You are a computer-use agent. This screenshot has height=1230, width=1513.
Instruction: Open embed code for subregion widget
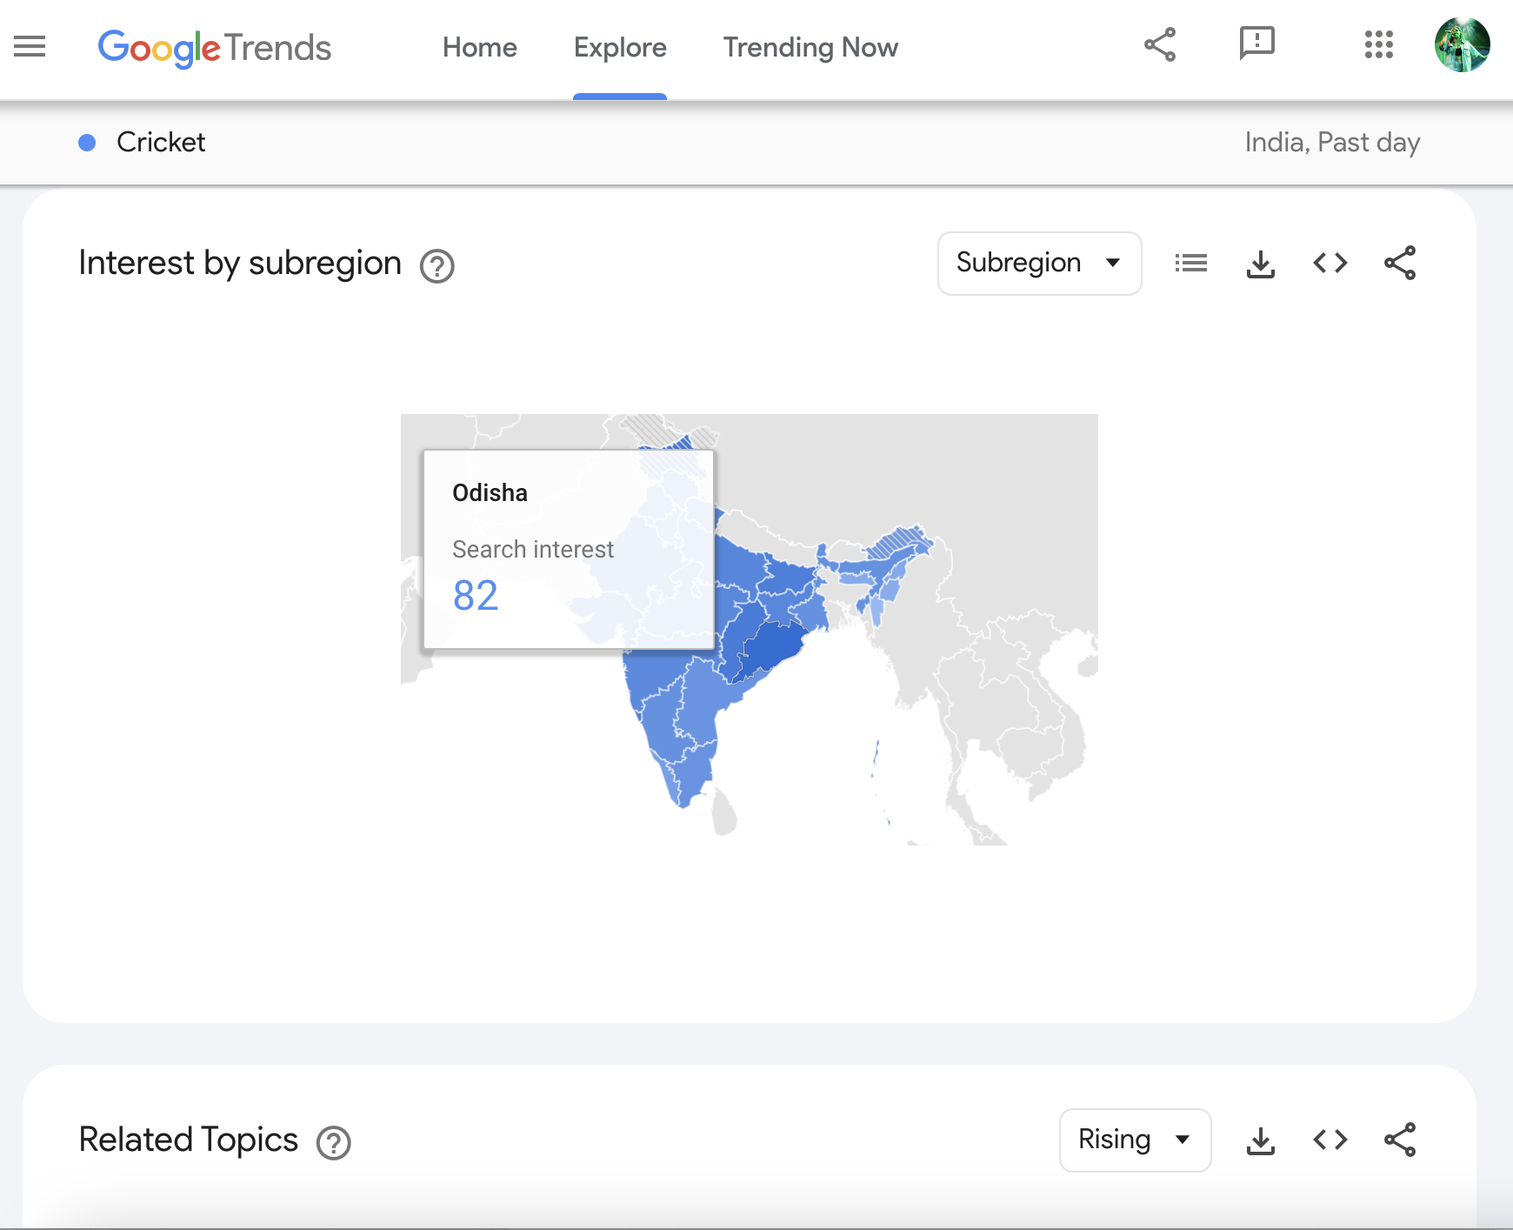(x=1330, y=263)
